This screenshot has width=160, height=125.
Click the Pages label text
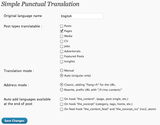pyautogui.click(x=68, y=31)
